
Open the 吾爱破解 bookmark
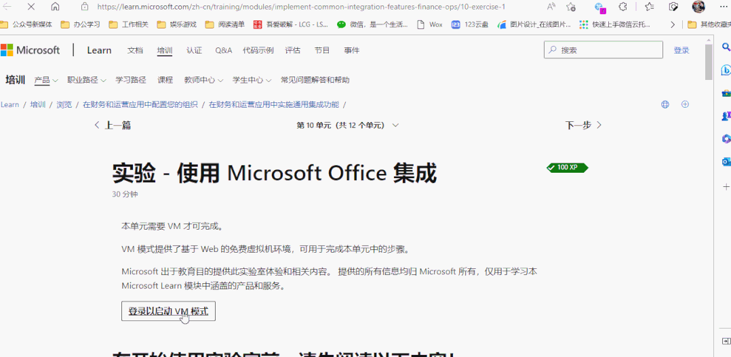[292, 24]
